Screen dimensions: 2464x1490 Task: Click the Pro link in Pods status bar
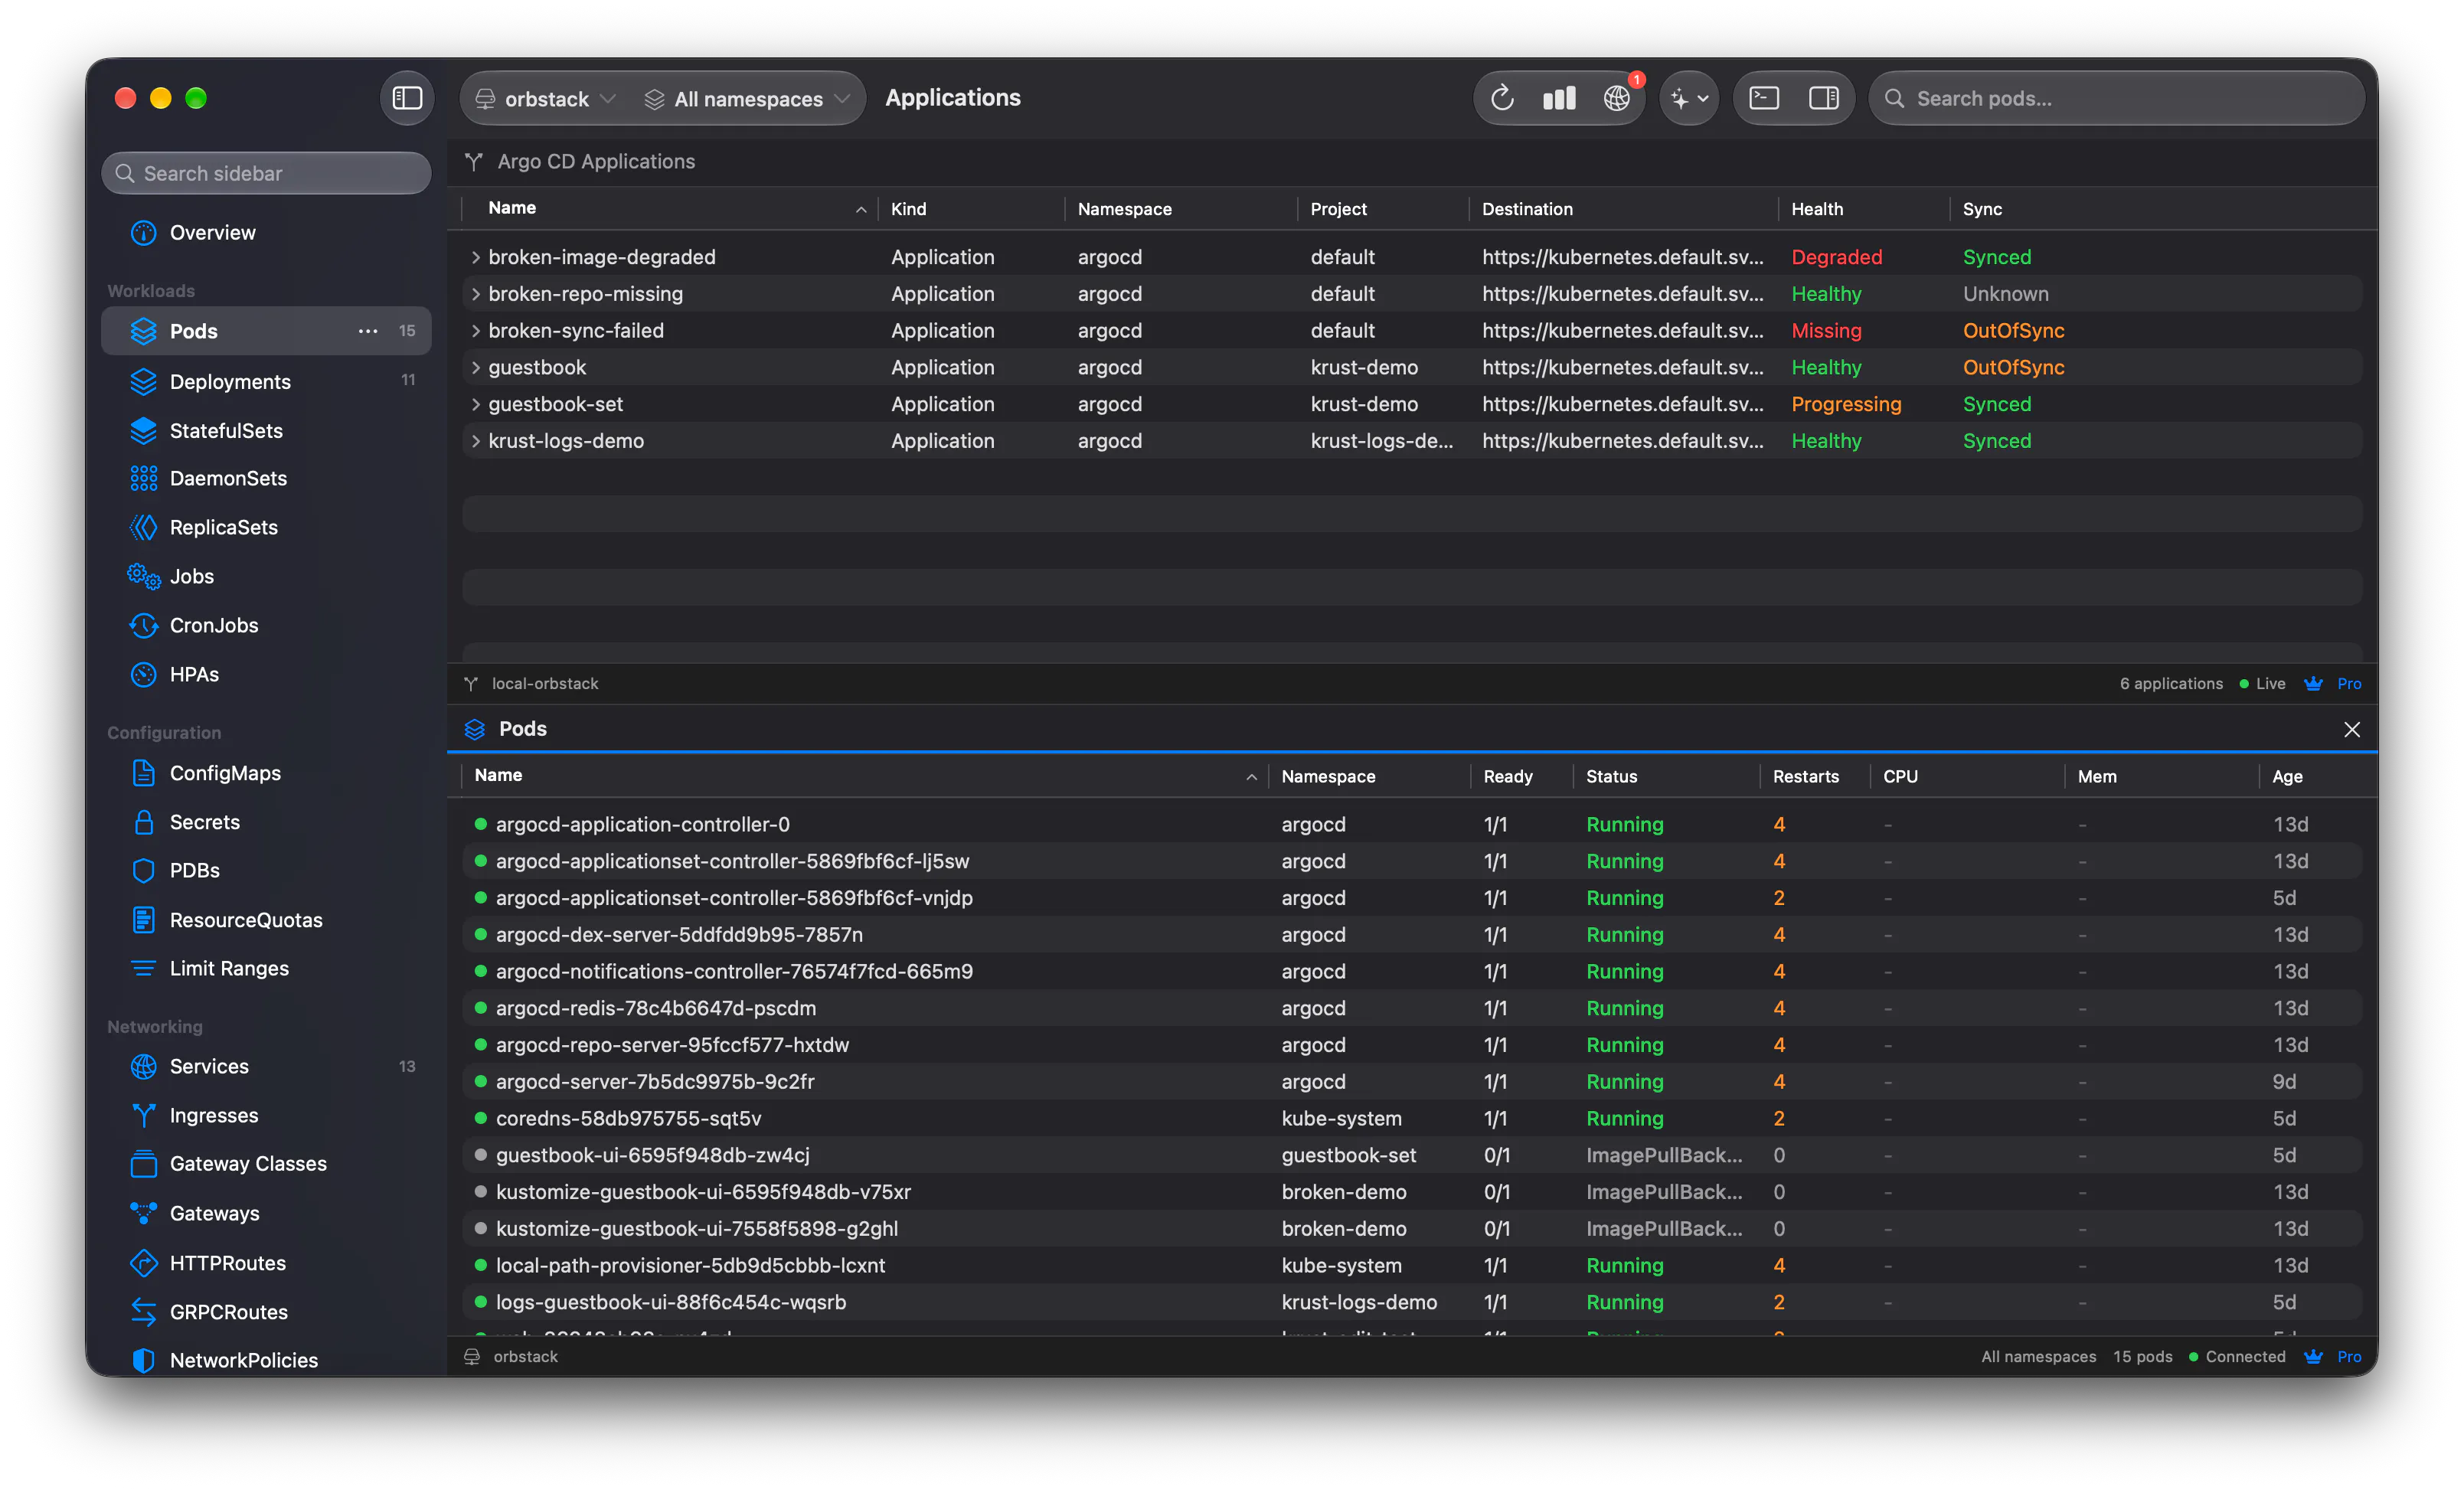pyautogui.click(x=2349, y=1356)
